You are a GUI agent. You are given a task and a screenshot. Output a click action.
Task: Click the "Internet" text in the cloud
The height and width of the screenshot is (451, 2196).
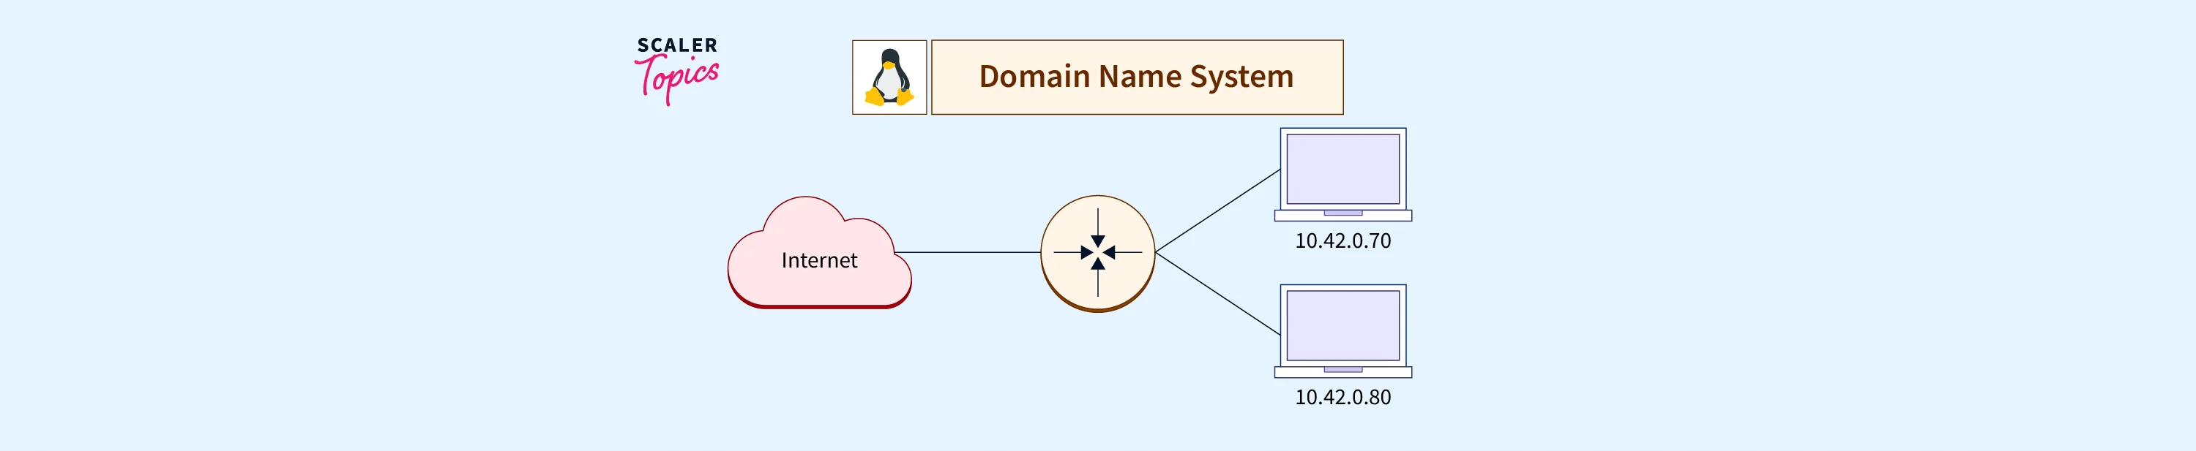(x=818, y=260)
